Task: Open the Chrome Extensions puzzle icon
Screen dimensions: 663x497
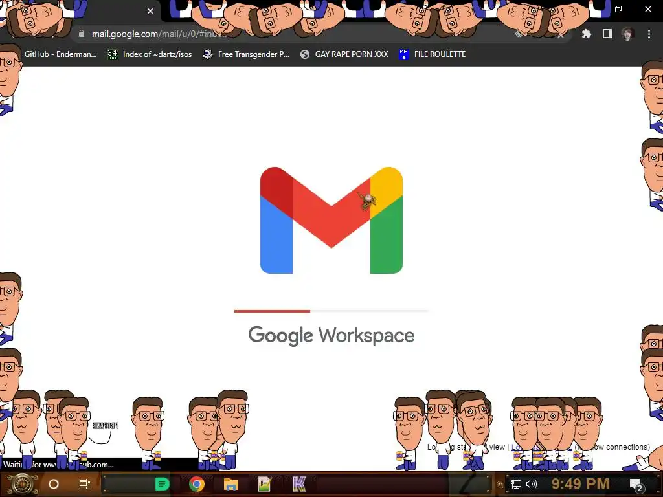Action: 587,34
